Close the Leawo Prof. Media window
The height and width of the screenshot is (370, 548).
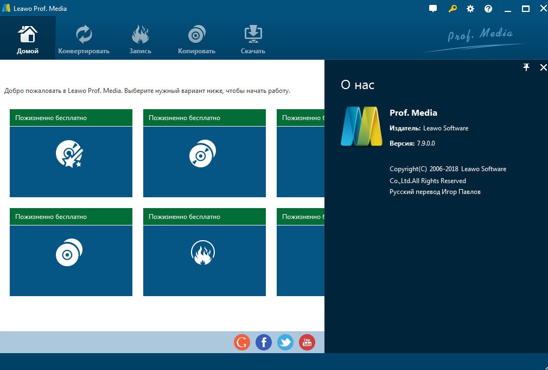[x=543, y=9]
